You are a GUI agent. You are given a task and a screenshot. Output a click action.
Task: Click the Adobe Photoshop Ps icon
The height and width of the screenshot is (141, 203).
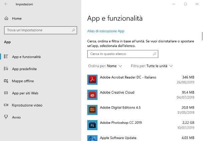point(92,125)
